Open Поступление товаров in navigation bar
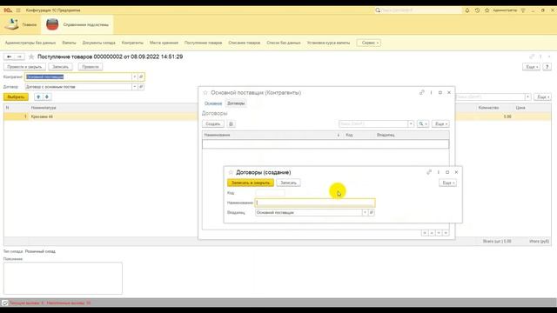This screenshot has height=313, width=557. (x=203, y=43)
